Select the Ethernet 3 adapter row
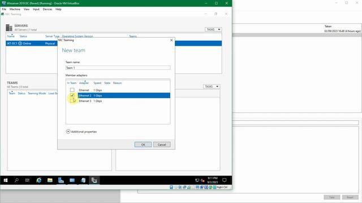The width and height of the screenshot is (362, 203). tap(118, 101)
